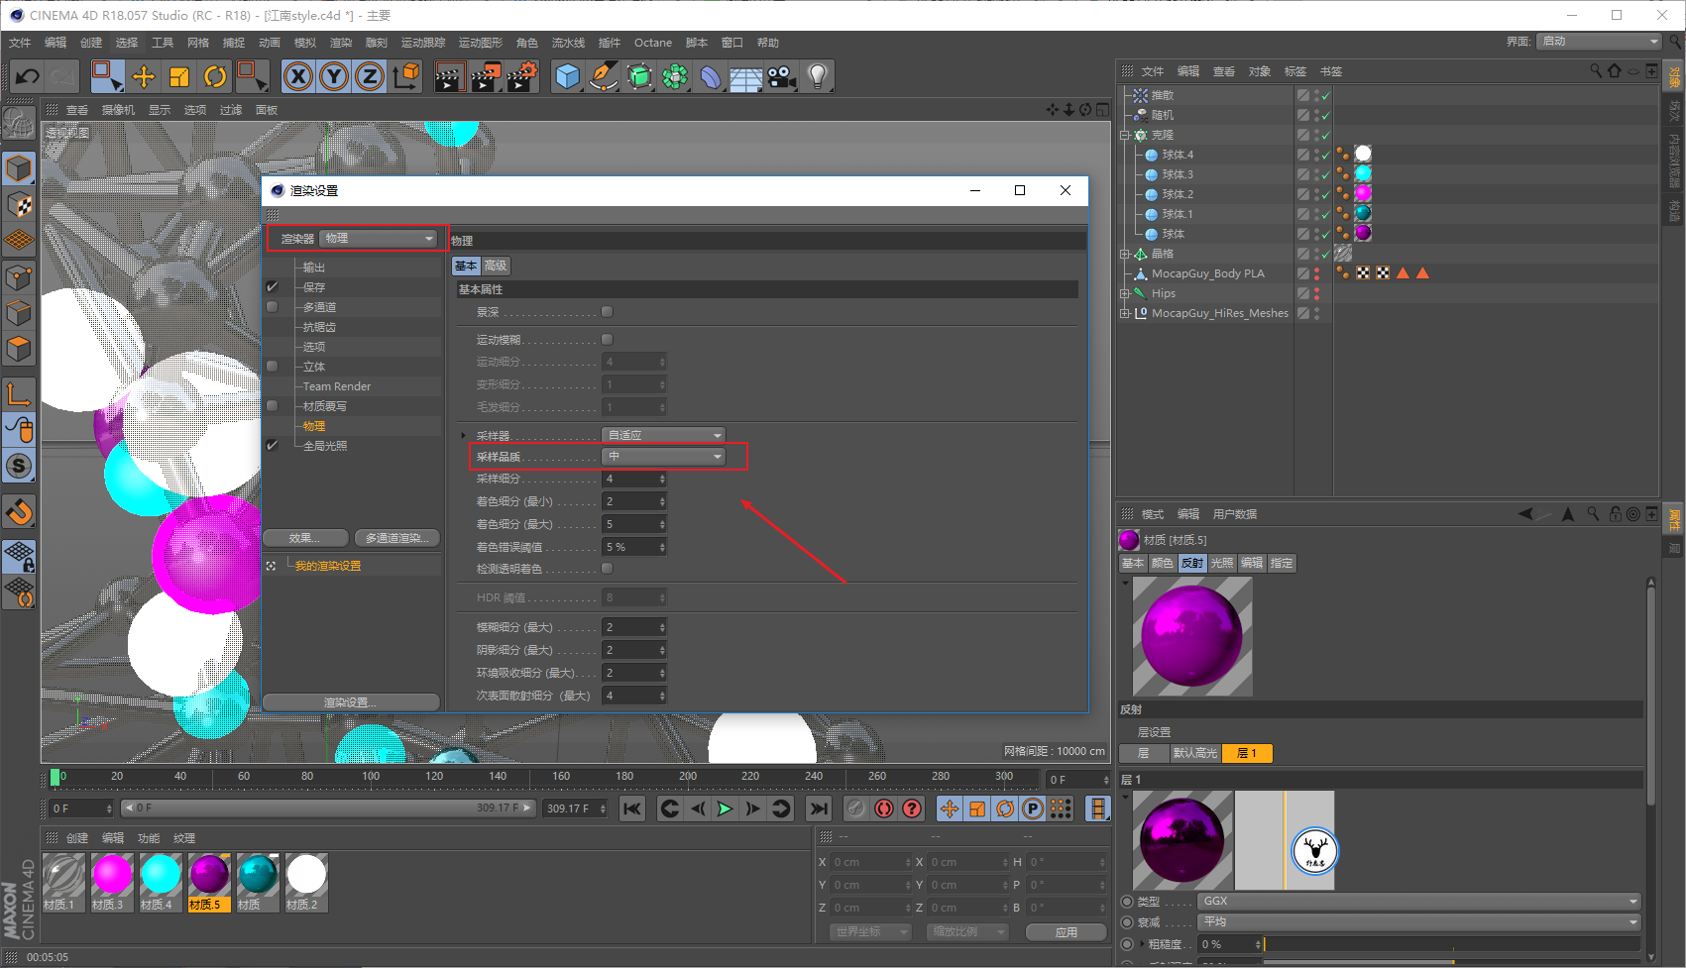Open the Octane menu
Image resolution: width=1686 pixels, height=968 pixels.
[653, 43]
